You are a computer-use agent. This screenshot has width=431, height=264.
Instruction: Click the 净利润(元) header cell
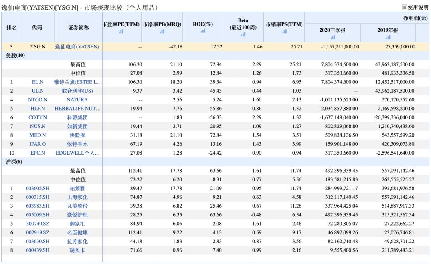pyautogui.click(x=415, y=18)
